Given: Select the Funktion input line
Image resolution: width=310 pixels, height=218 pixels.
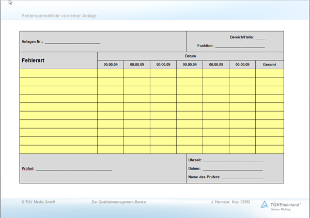Looking at the screenshot, I should [x=240, y=46].
